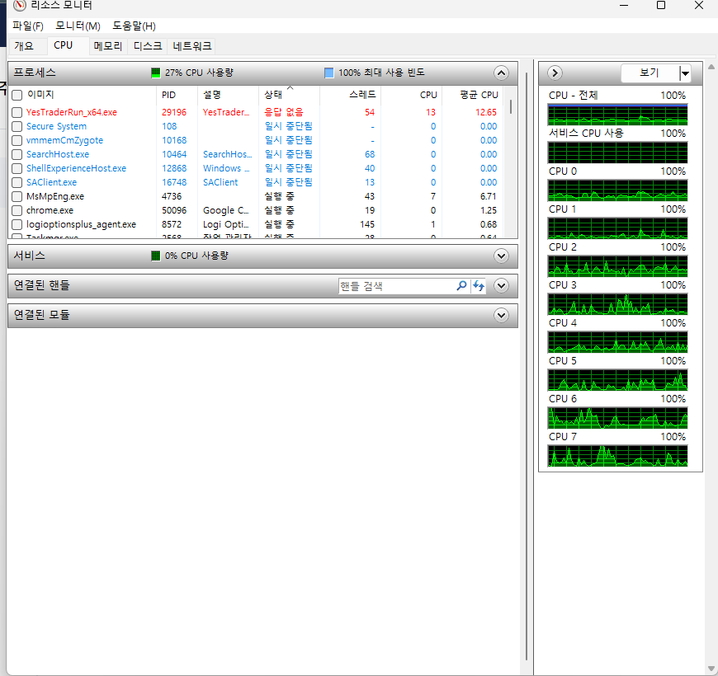
Task: Click the 핸들 검색 search field
Action: 396,286
